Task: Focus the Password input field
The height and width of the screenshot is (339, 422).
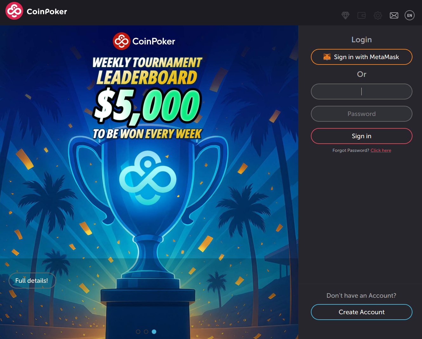Action: pos(362,114)
